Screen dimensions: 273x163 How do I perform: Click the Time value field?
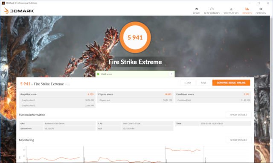pyautogui.click(x=225, y=123)
